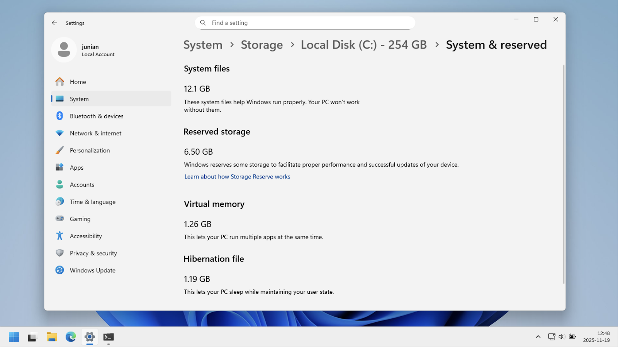Maximize the Settings window
The width and height of the screenshot is (618, 347).
click(x=536, y=19)
